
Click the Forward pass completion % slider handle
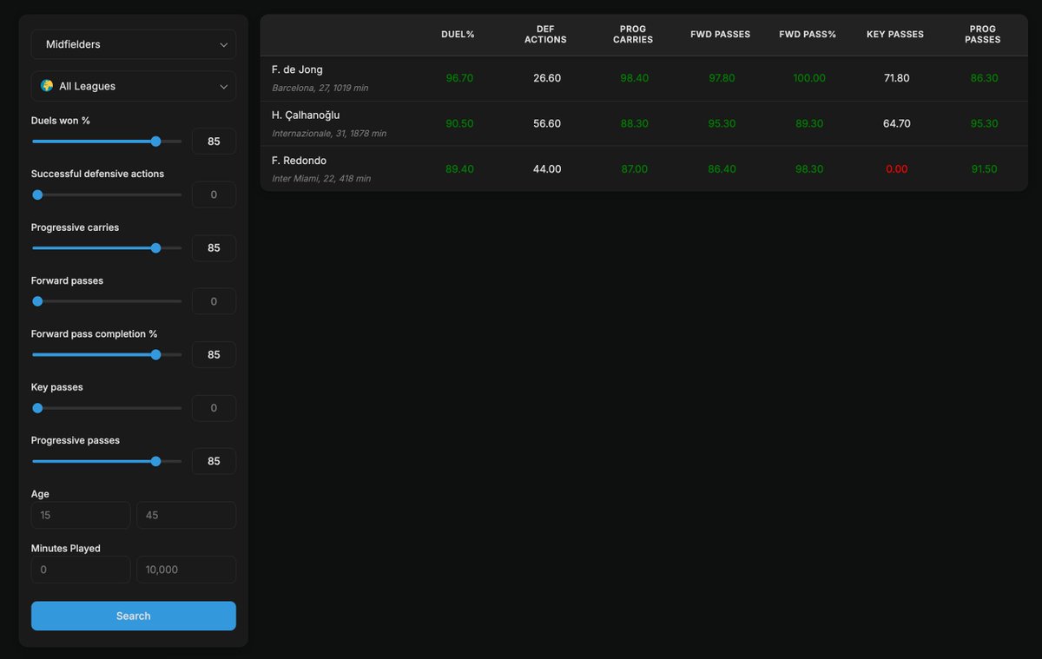pos(155,354)
